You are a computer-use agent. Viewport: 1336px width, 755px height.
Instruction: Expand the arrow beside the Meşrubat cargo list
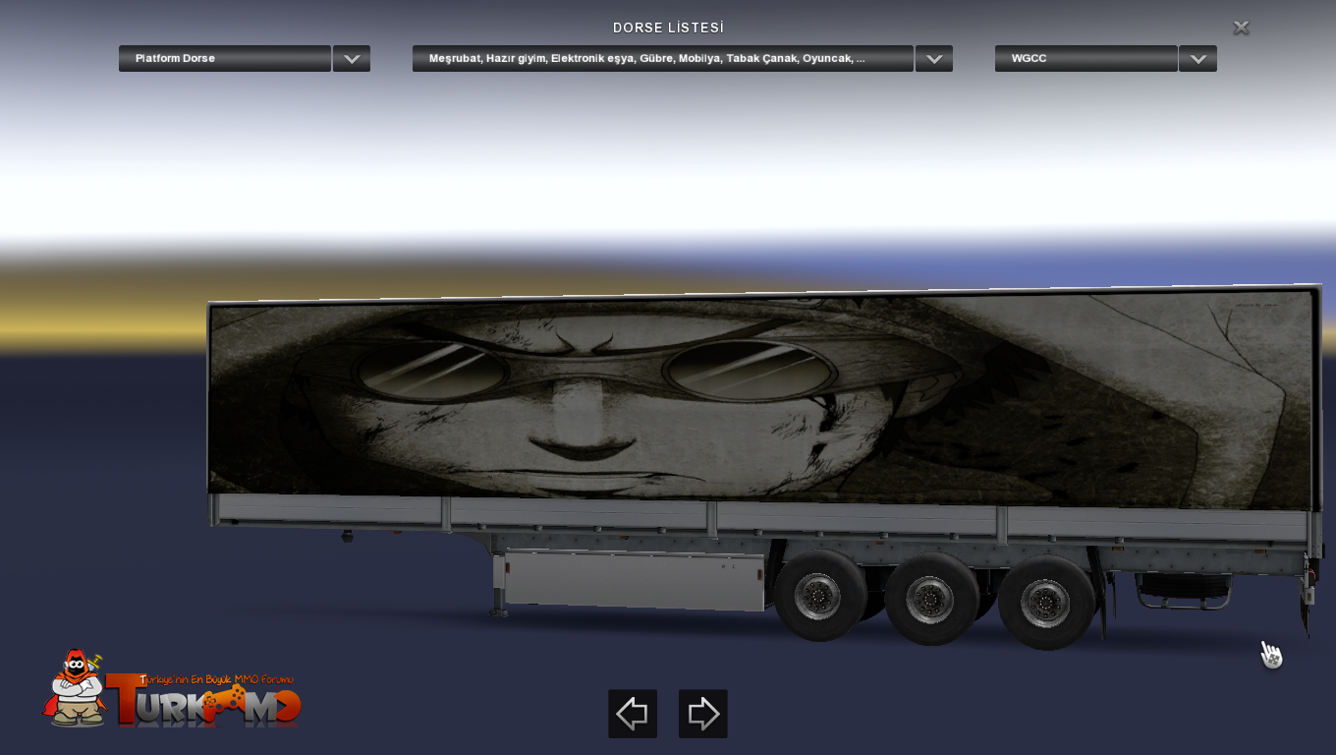(x=934, y=58)
